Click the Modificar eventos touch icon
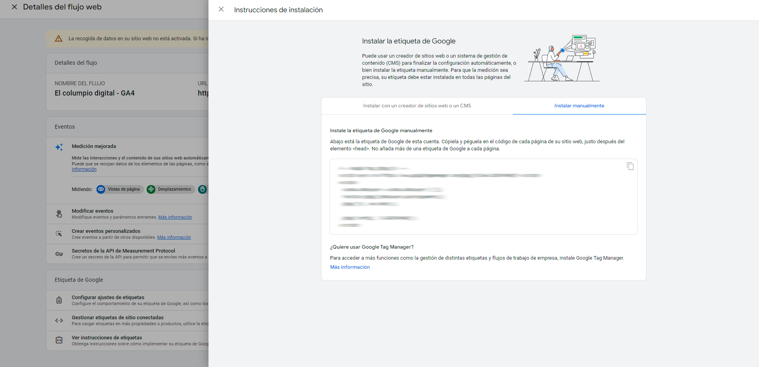This screenshot has width=759, height=367. click(59, 214)
